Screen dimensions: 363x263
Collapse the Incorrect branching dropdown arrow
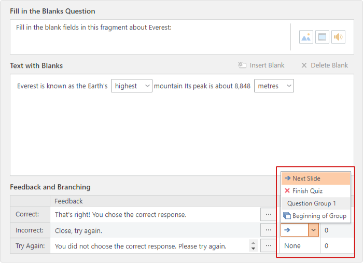(313, 230)
